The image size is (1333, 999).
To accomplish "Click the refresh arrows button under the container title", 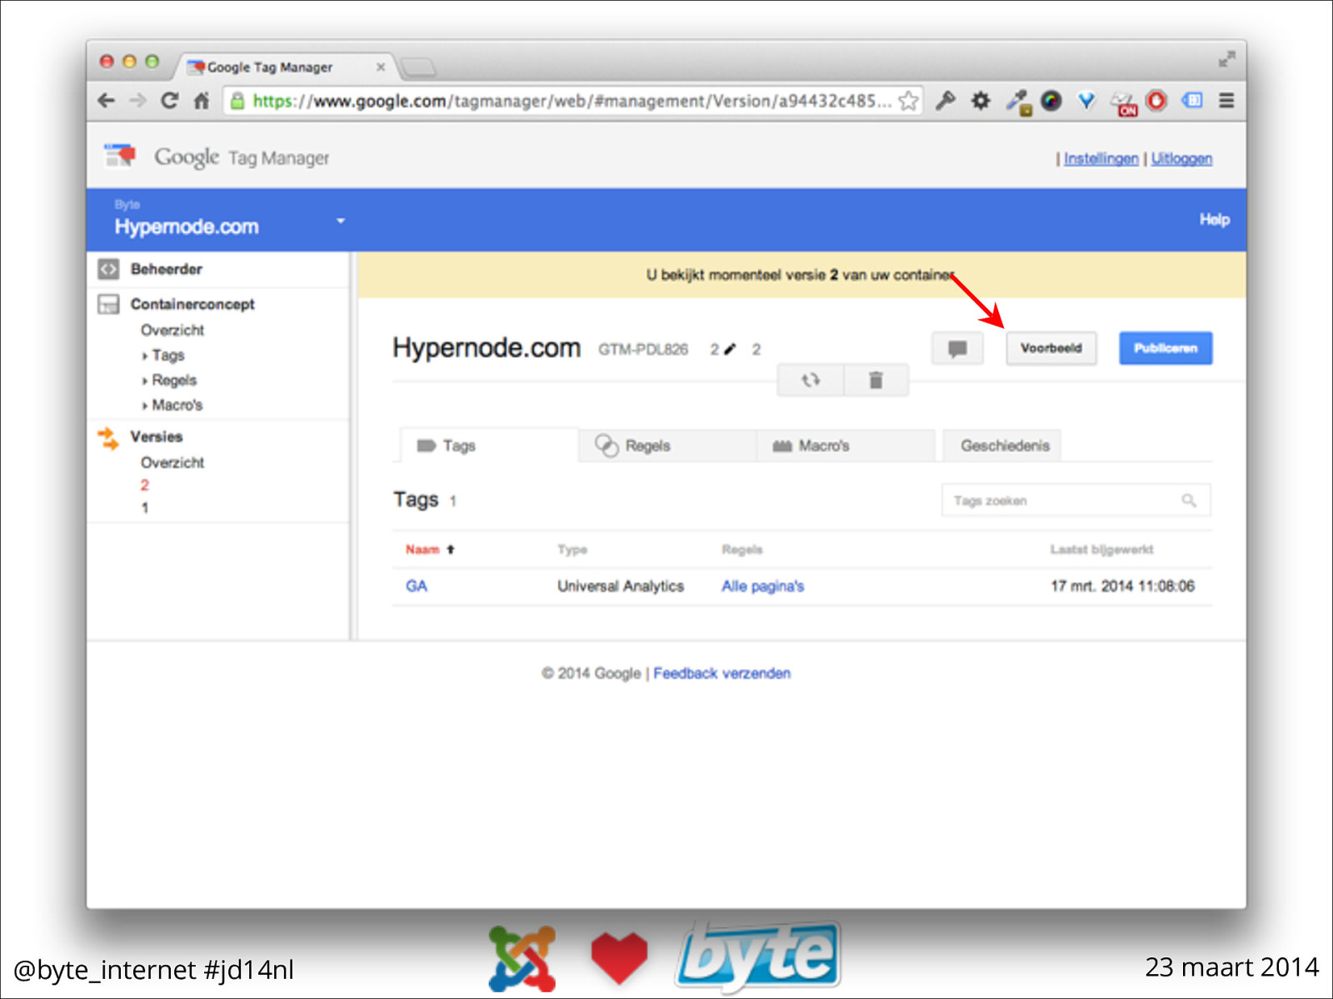I will click(810, 380).
